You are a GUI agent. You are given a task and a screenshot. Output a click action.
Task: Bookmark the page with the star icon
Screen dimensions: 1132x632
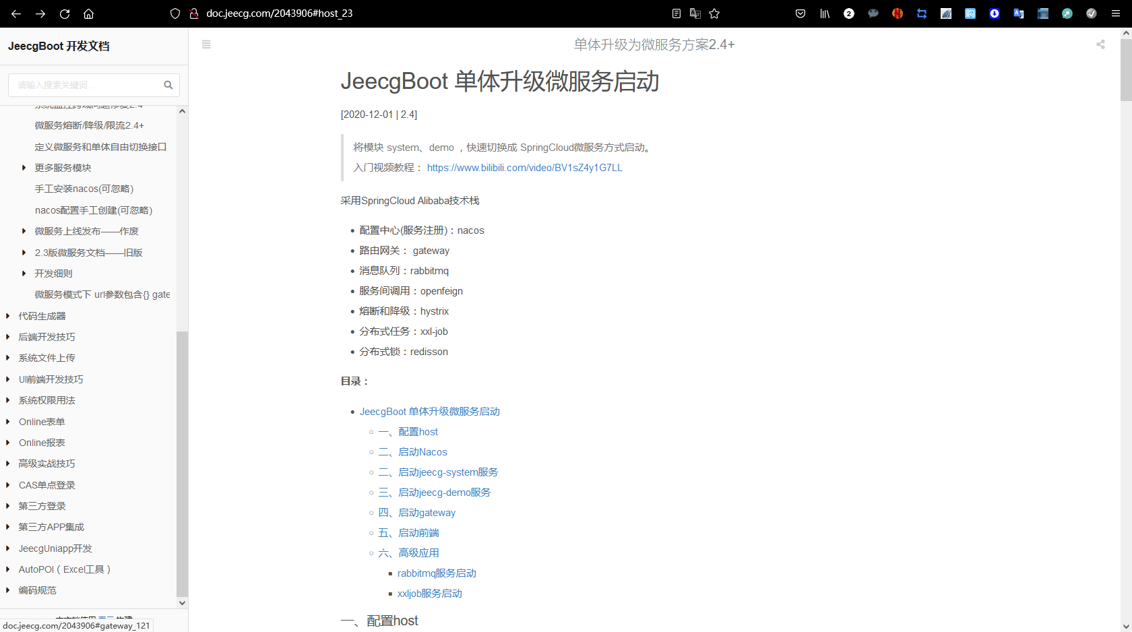(x=714, y=13)
